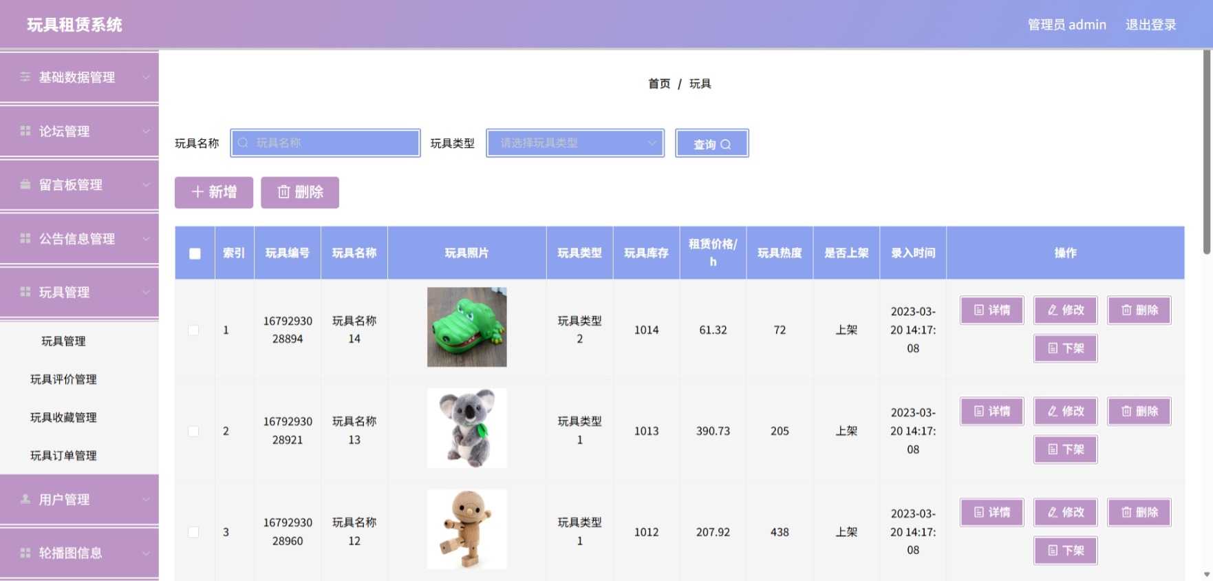Expand 论坛管理 menu chevron
Viewport: 1213px width, 581px height.
tap(146, 131)
